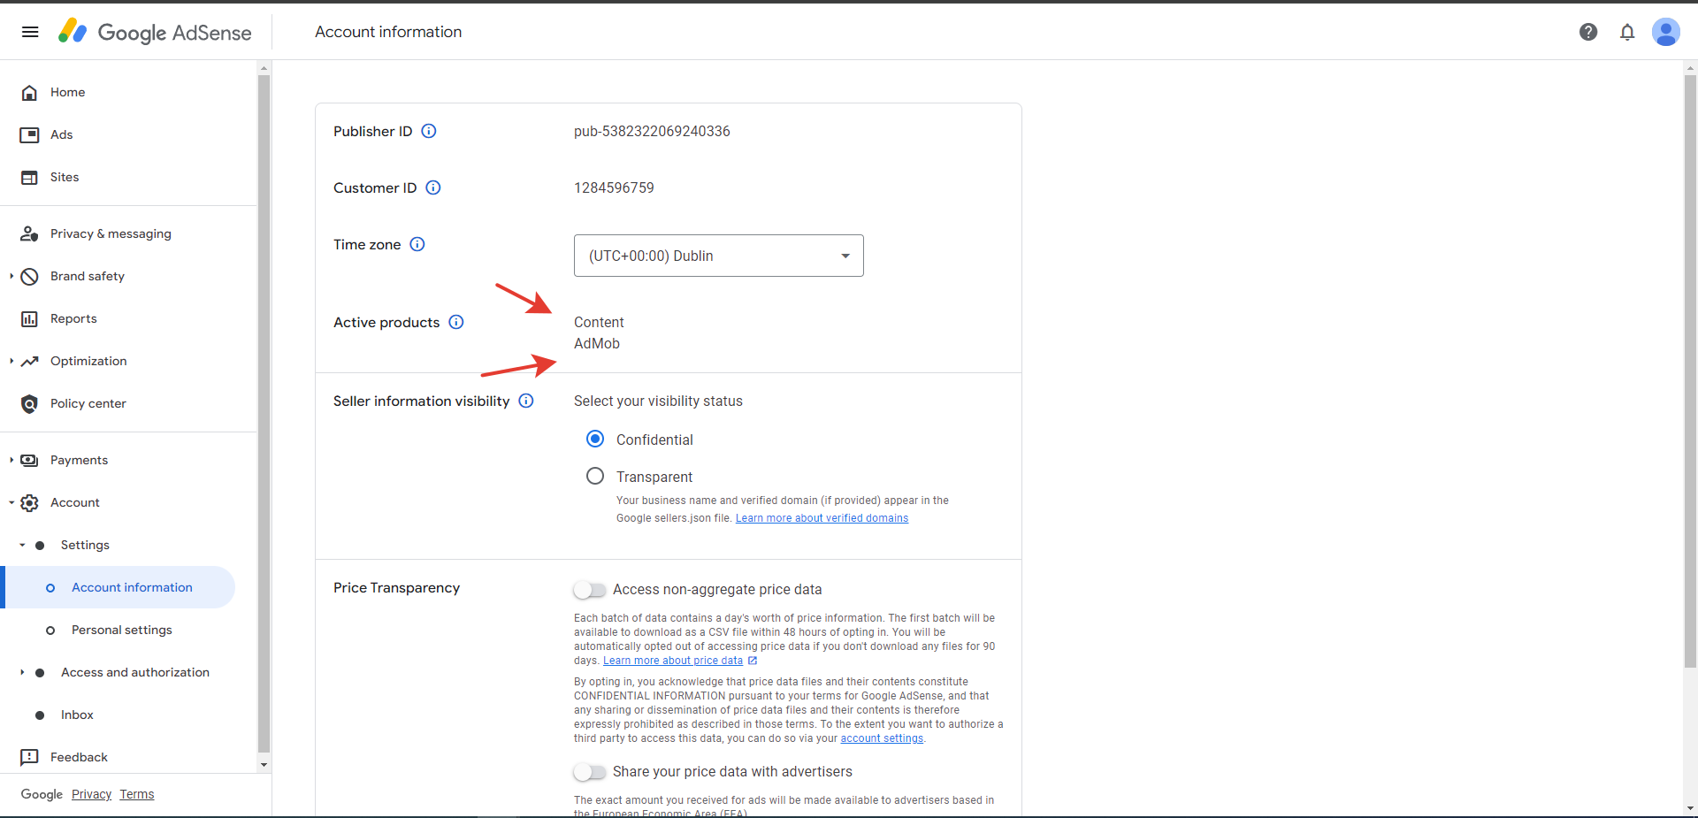Click the Sites icon in sidebar
The image size is (1698, 818).
point(29,177)
